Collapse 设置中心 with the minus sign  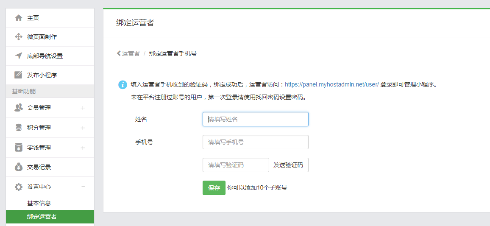point(83,187)
